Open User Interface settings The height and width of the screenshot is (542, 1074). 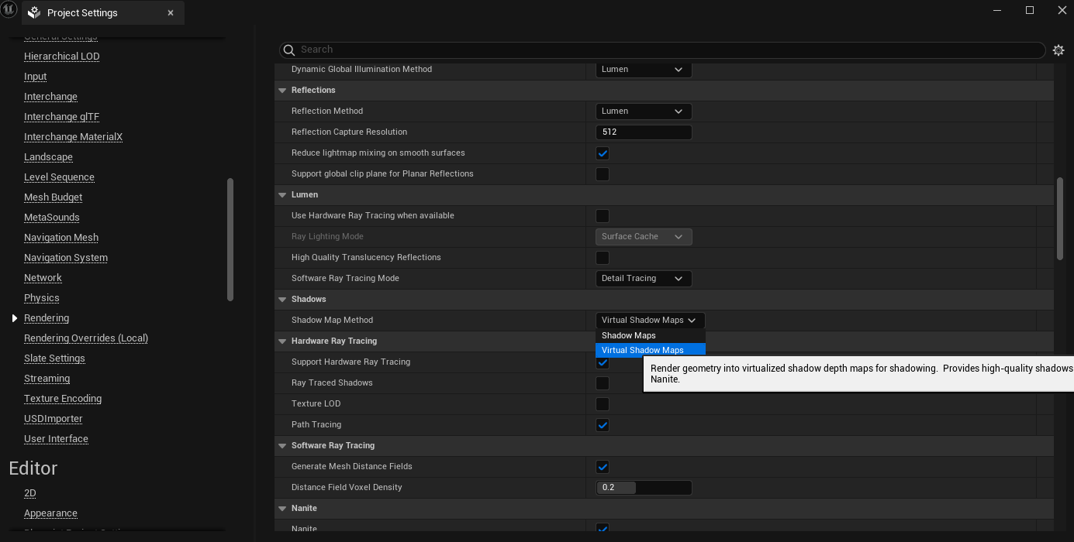click(x=57, y=439)
